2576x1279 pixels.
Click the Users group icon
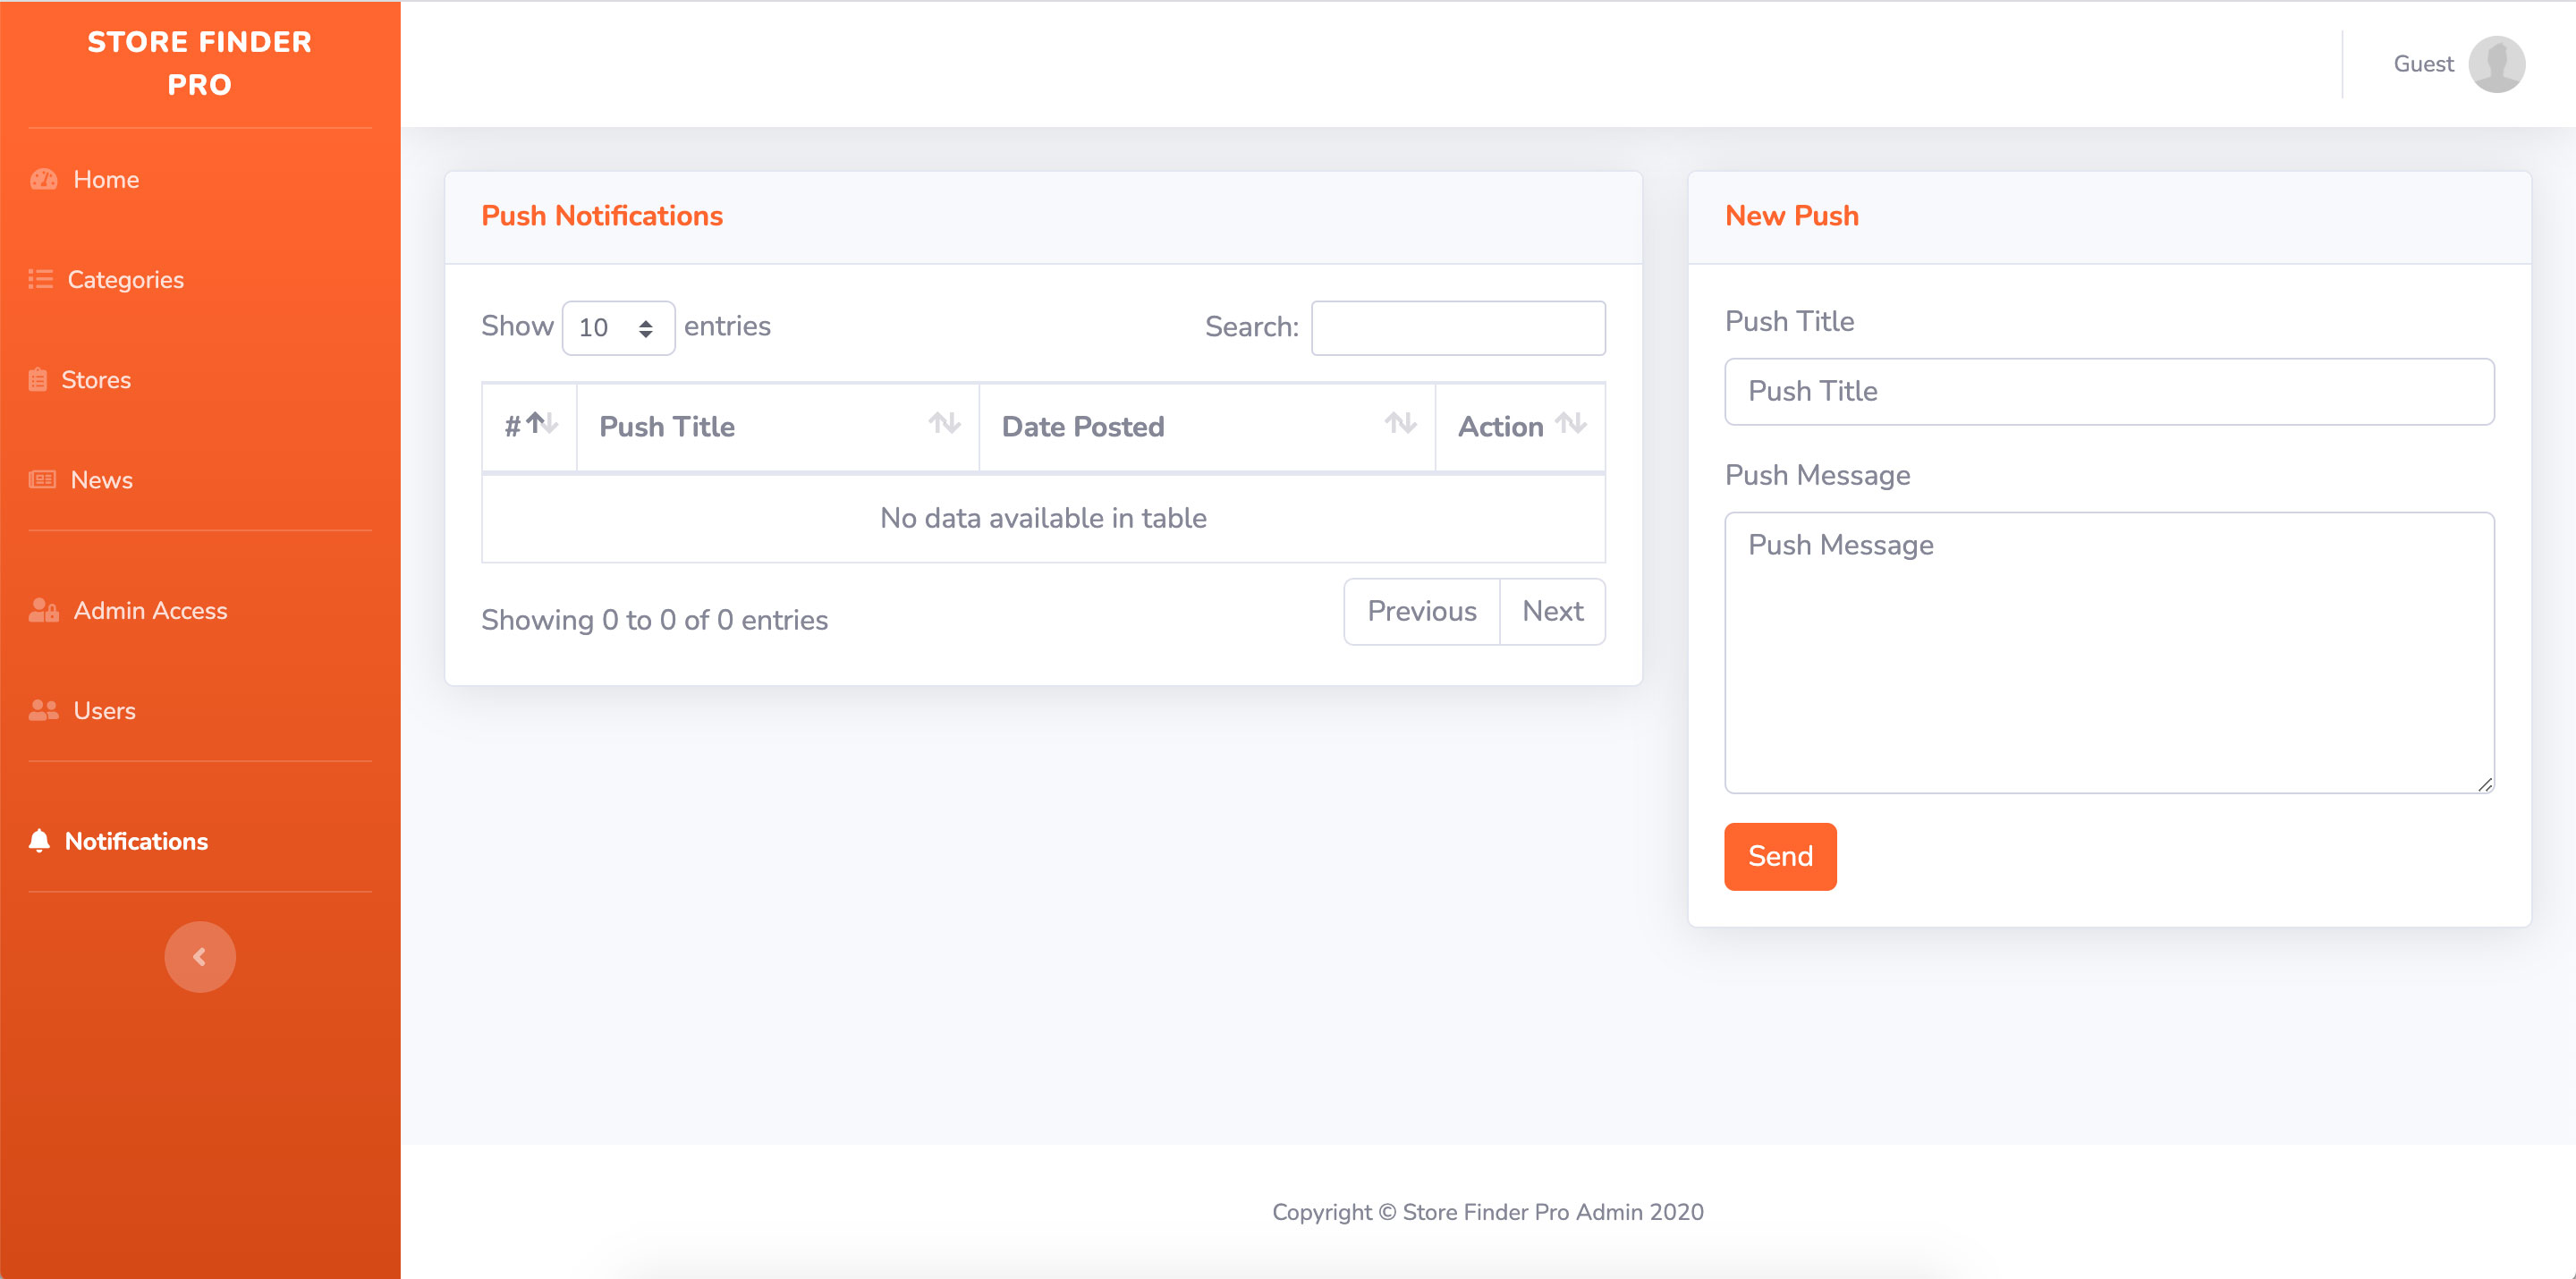(x=43, y=711)
